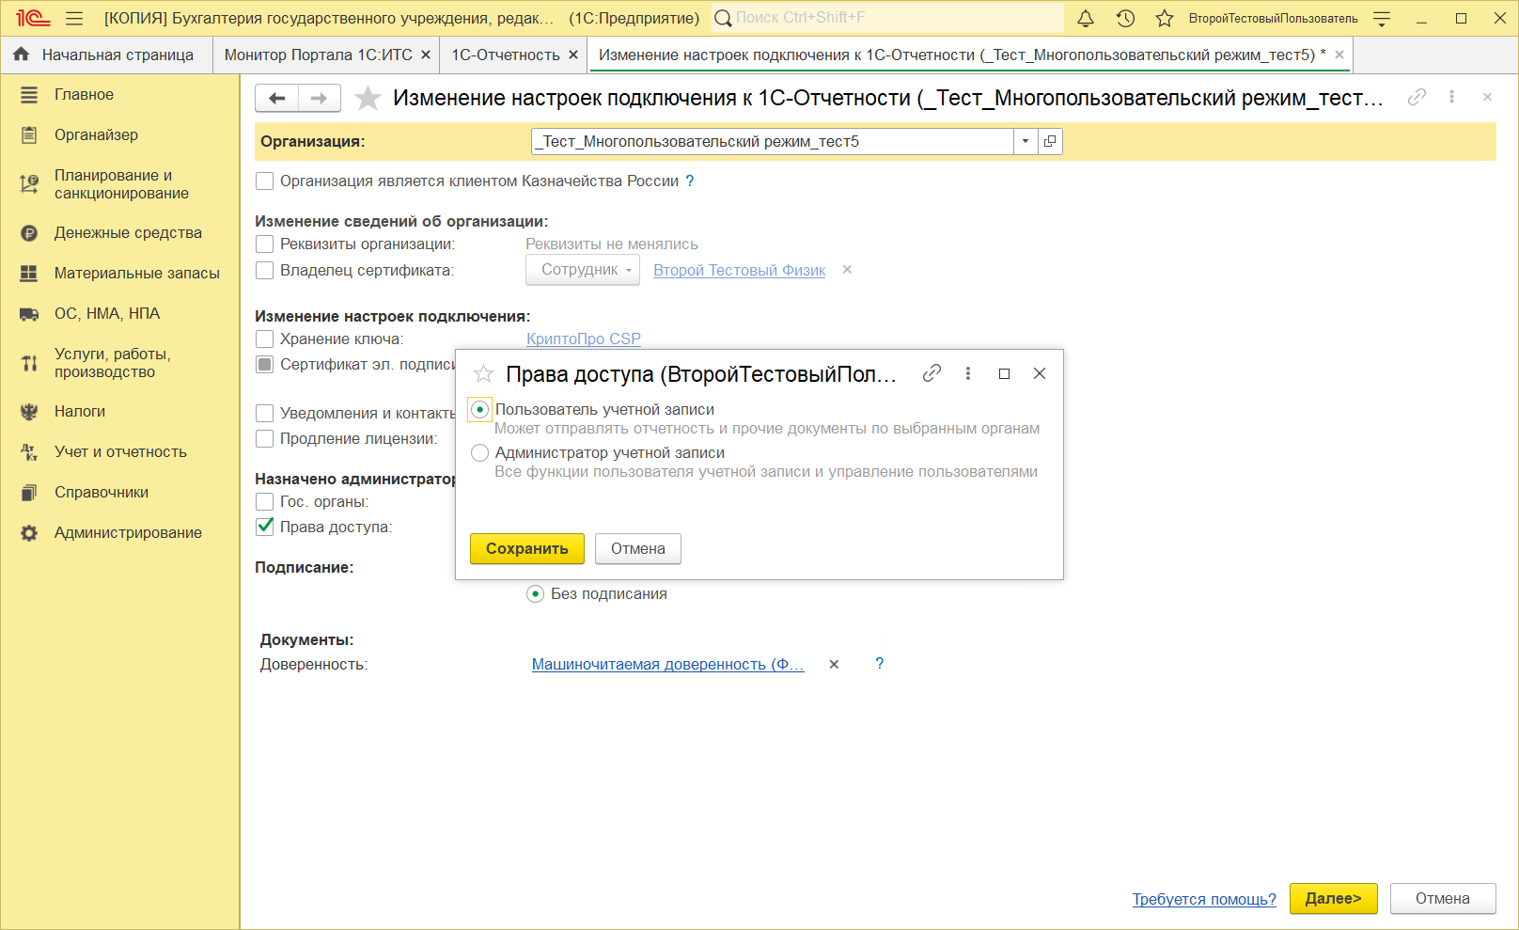Screen dimensions: 1519x930
Task: Close the Монитор Портала 1С:ИТС tab
Action: click(426, 55)
